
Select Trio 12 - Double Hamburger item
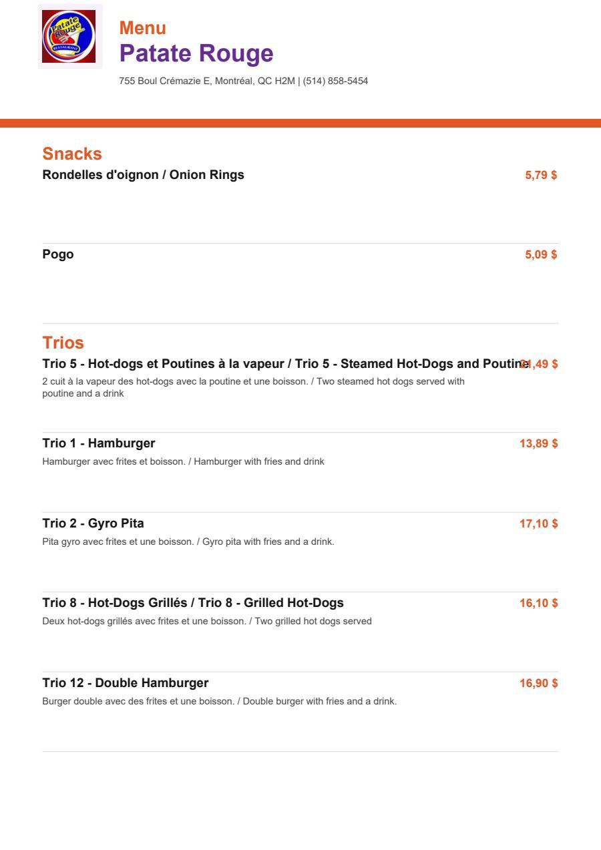click(x=126, y=683)
